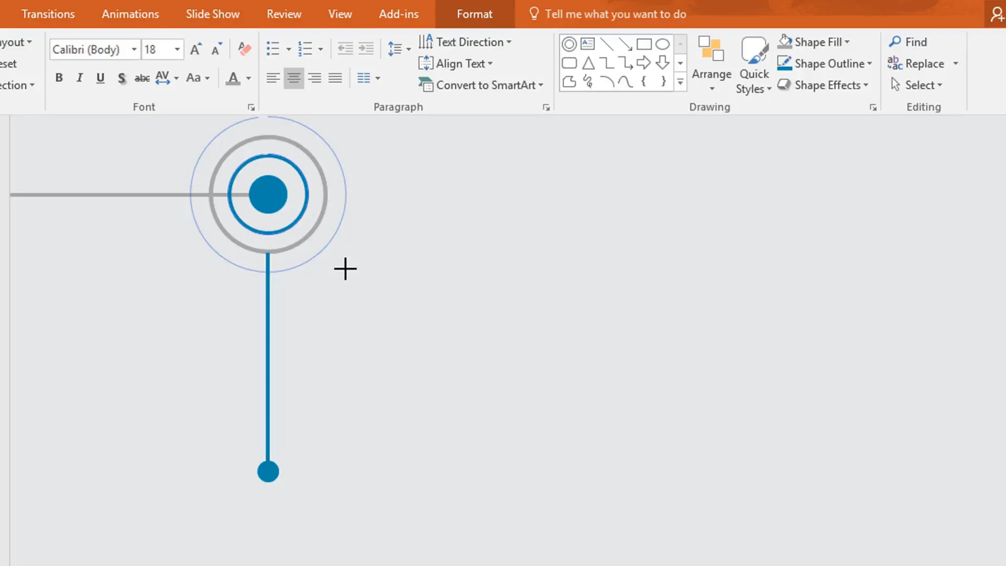1006x566 pixels.
Task: Decrease font size with the A down icon
Action: pos(216,49)
